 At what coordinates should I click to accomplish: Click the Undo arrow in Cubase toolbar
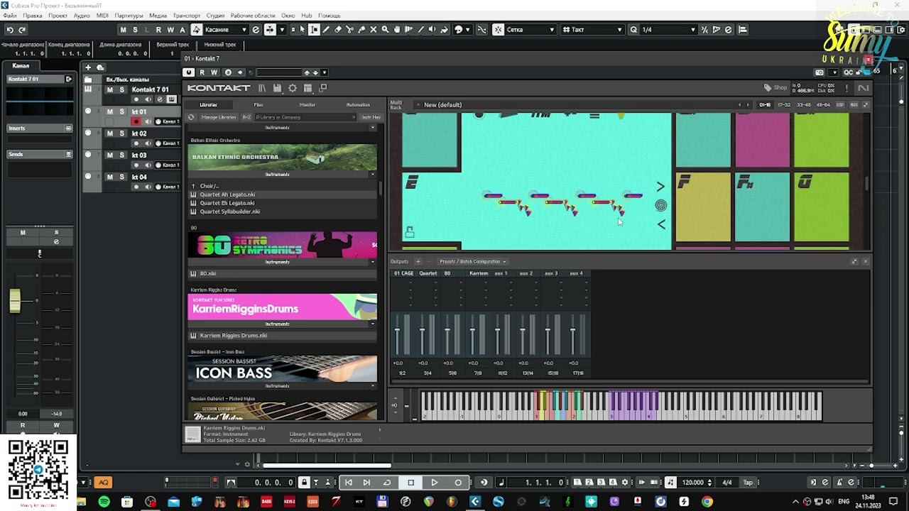pyautogui.click(x=10, y=30)
